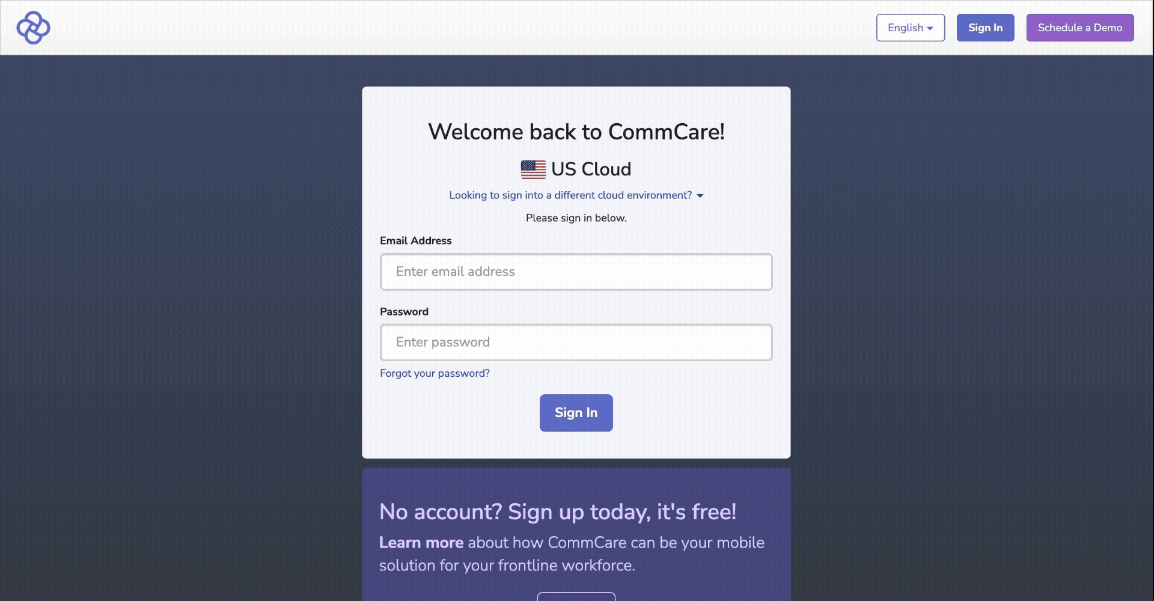The image size is (1154, 601).
Task: Focus the Email Address input field
Action: tap(576, 272)
